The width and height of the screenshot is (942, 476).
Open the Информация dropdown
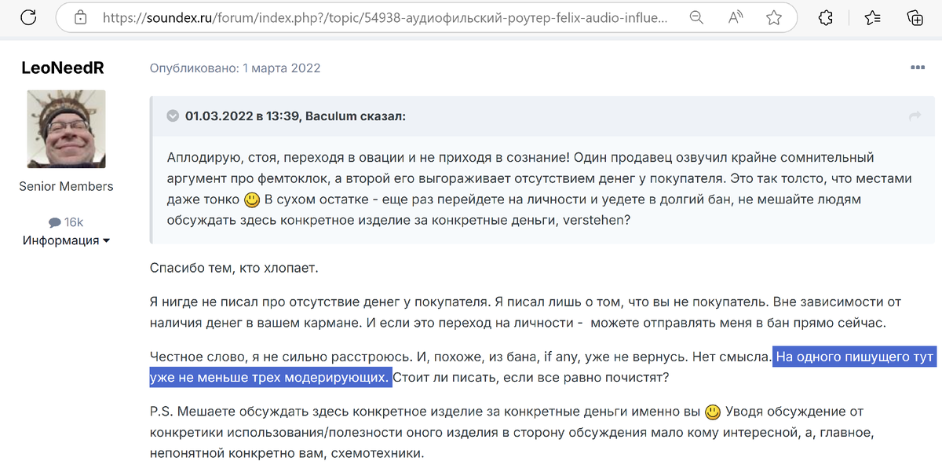pos(68,240)
